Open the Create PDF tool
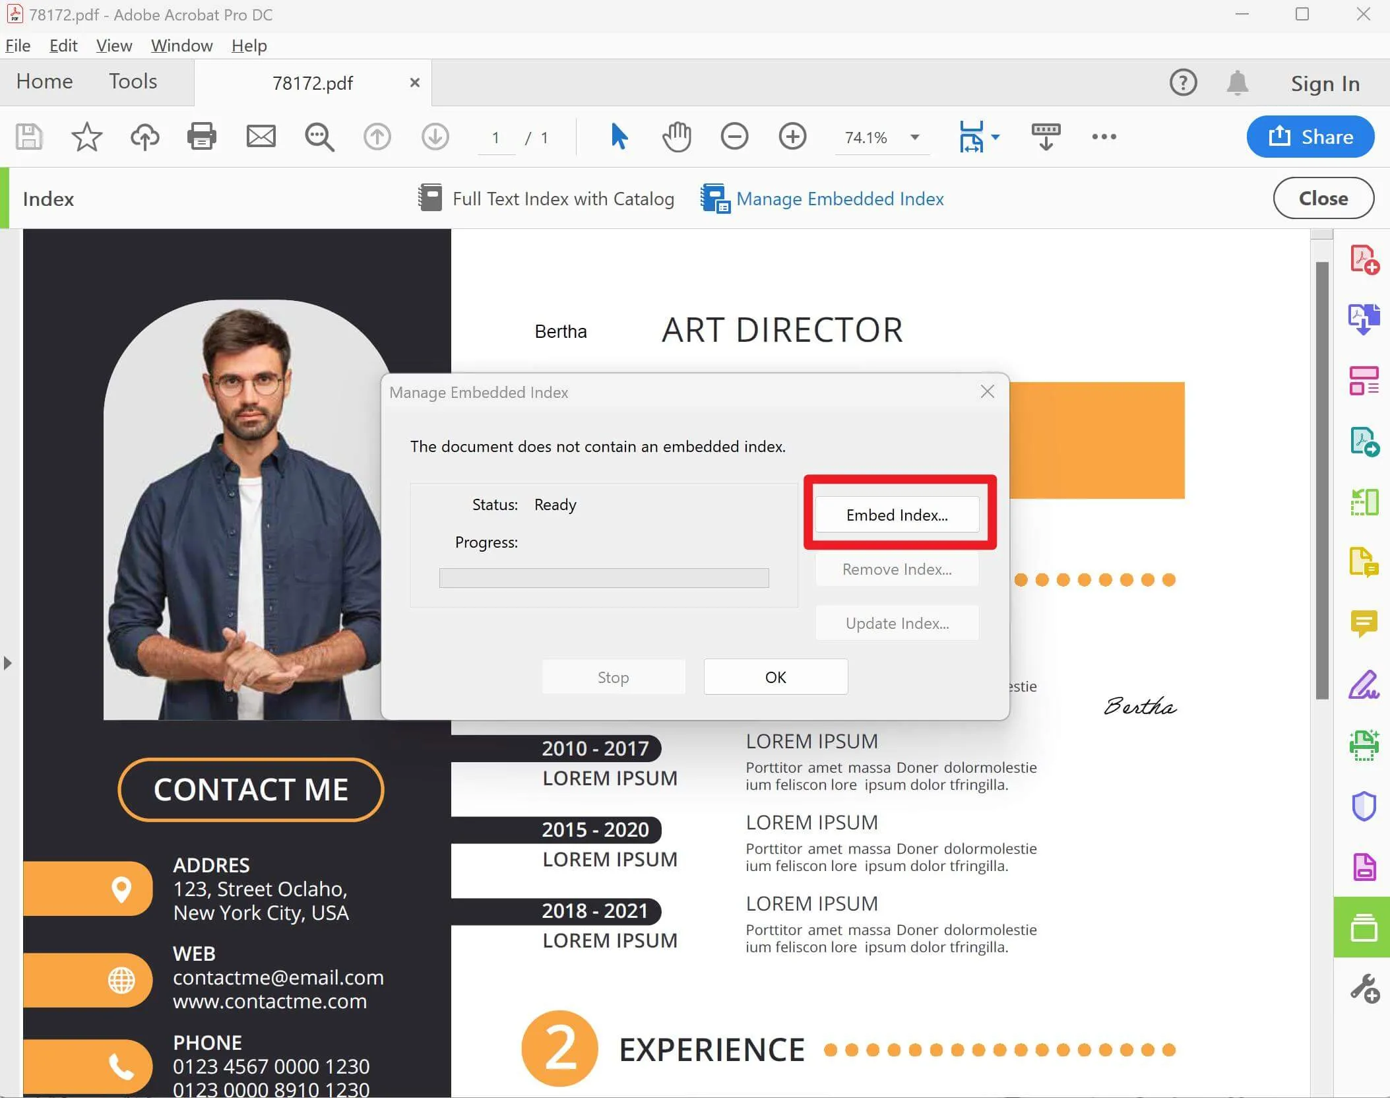 click(1364, 259)
